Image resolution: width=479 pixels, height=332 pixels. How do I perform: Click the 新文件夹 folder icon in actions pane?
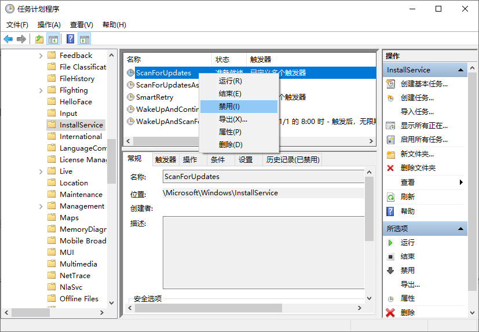tap(391, 154)
